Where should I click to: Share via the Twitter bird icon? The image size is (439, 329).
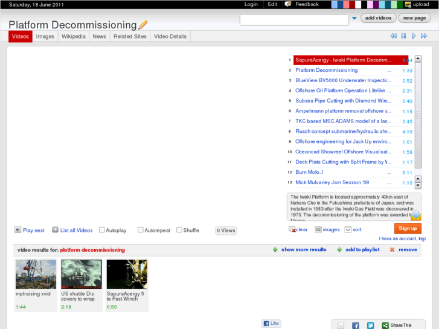point(370,325)
